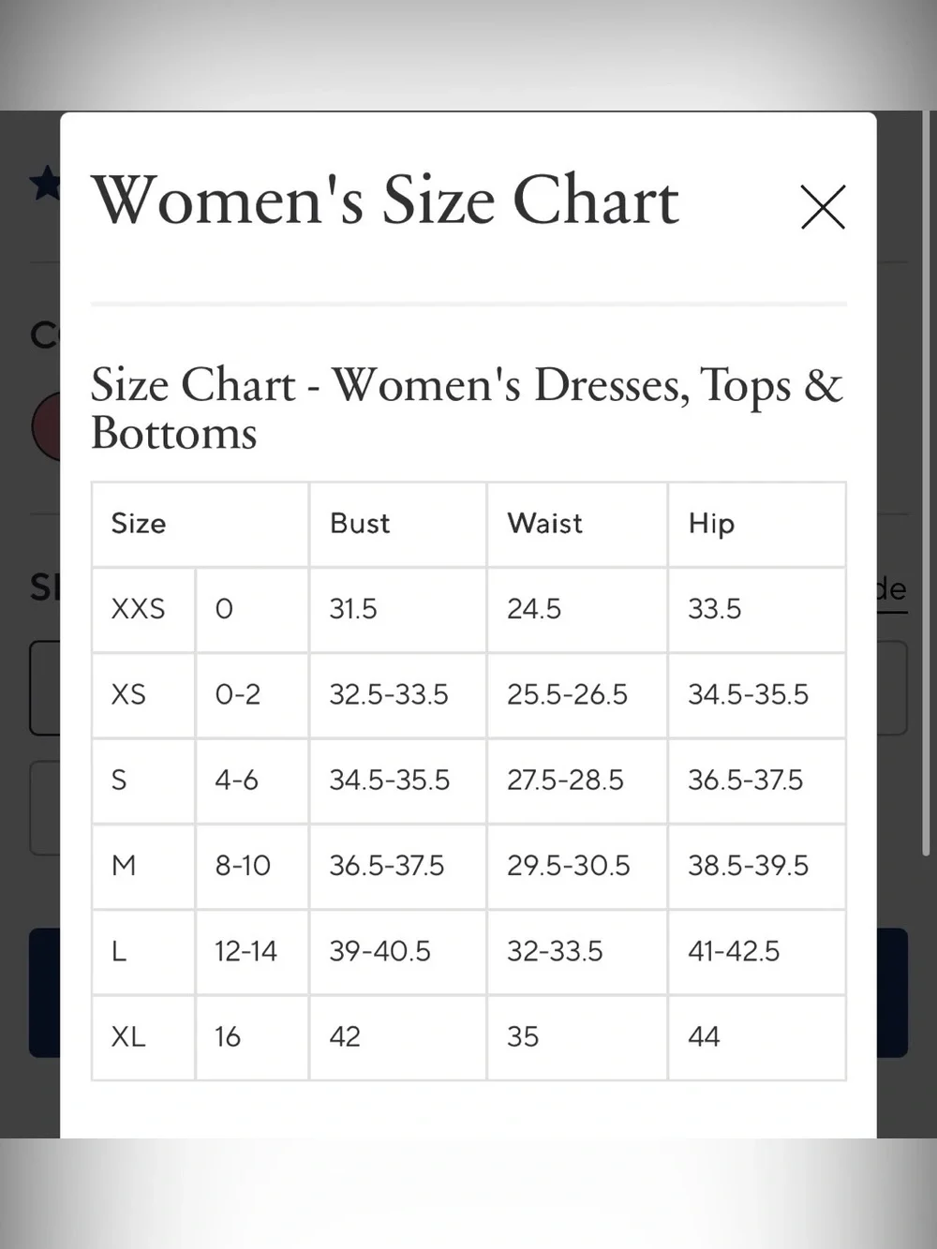Click the Women's Size Chart heading

(x=384, y=201)
